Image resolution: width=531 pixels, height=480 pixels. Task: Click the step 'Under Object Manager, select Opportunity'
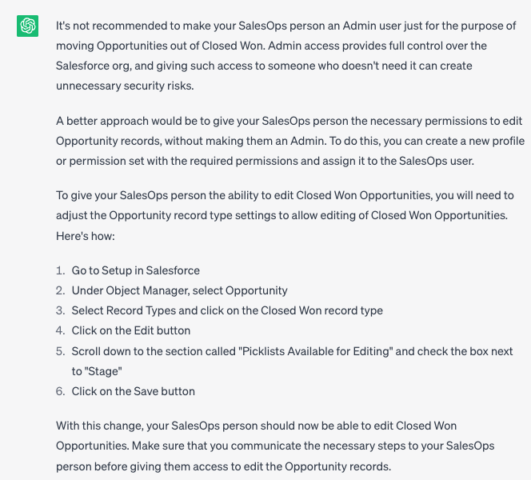pos(179,290)
